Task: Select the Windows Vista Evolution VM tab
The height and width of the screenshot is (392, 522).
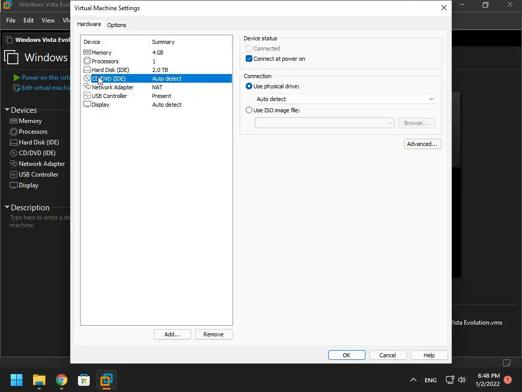Action: tap(37, 40)
